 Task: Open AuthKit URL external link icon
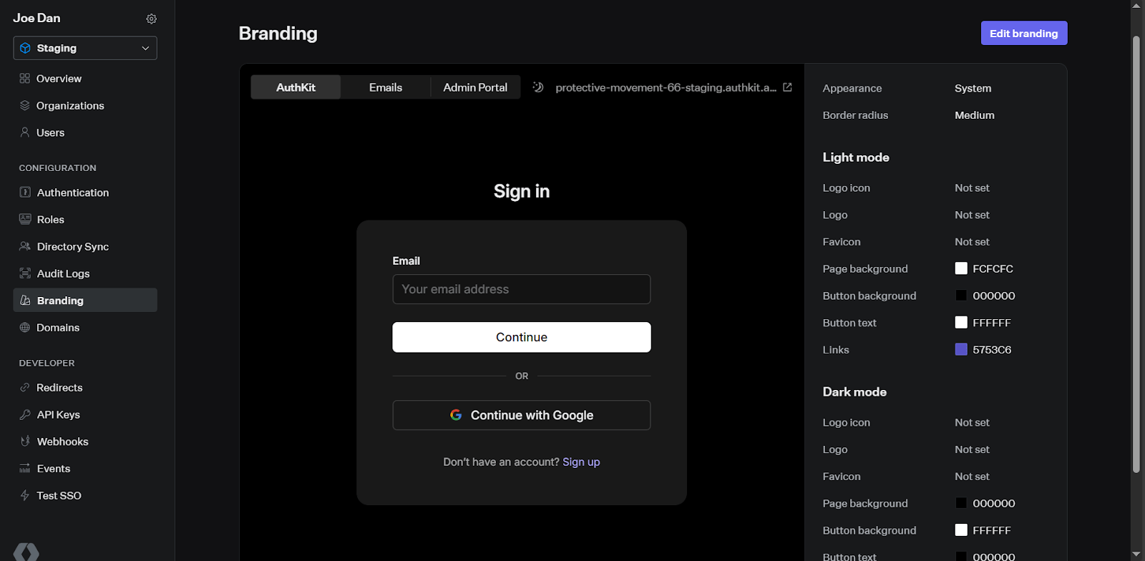pos(787,87)
